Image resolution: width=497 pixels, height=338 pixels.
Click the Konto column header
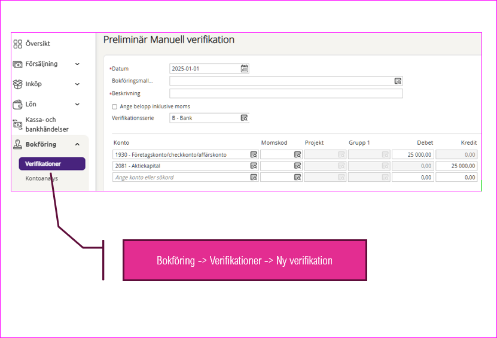click(121, 143)
